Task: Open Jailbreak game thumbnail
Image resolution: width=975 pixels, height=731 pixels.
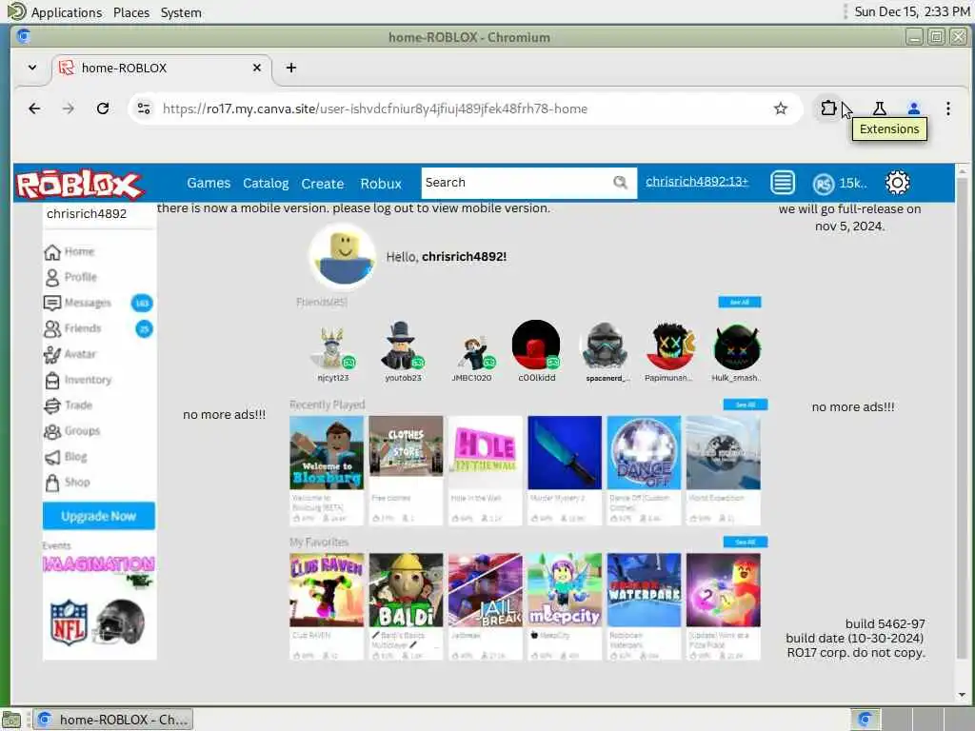Action: pyautogui.click(x=485, y=590)
